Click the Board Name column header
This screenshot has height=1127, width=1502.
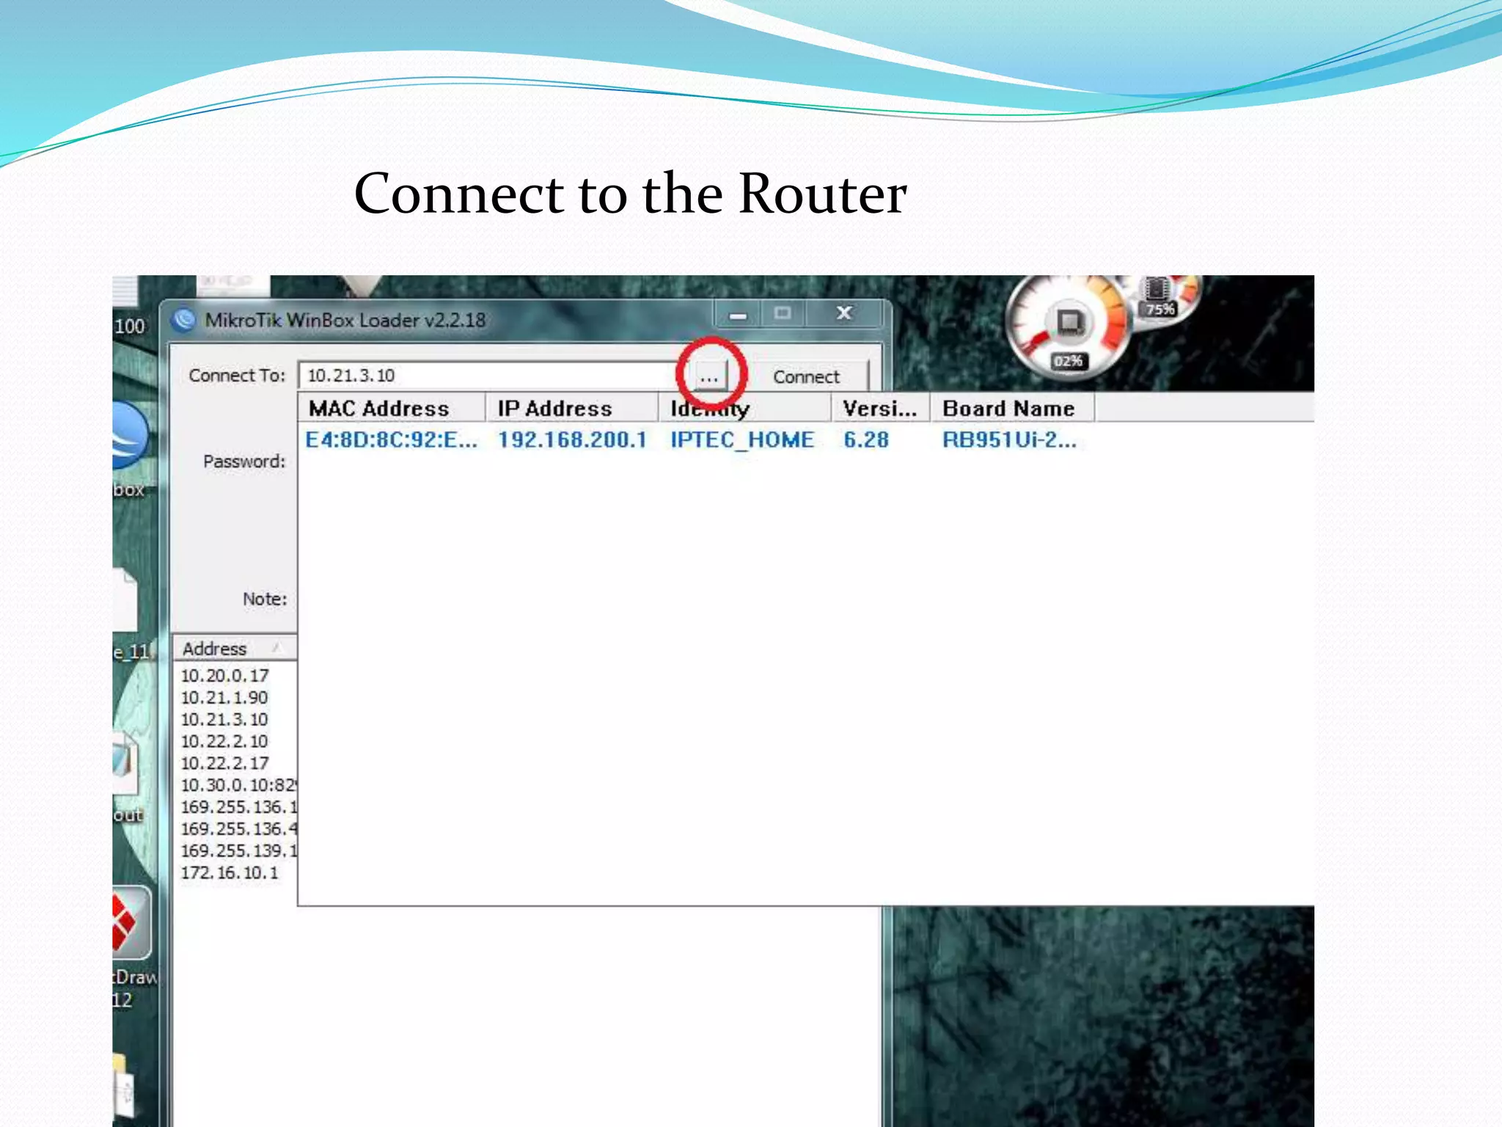(x=1012, y=408)
